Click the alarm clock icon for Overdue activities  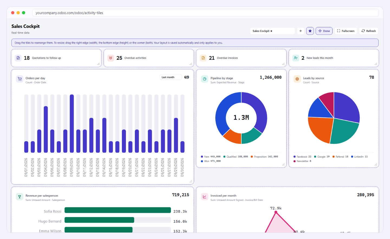tap(110, 58)
